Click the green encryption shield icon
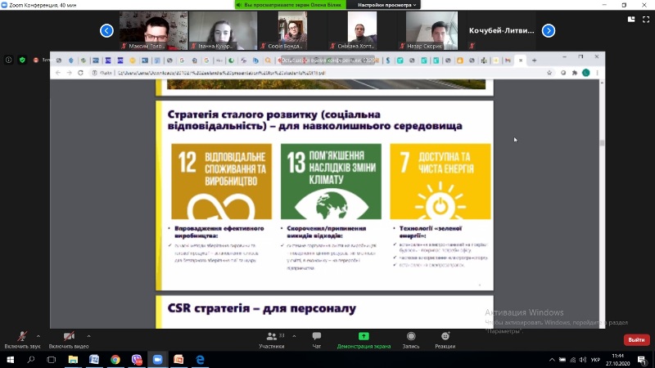 22,60
